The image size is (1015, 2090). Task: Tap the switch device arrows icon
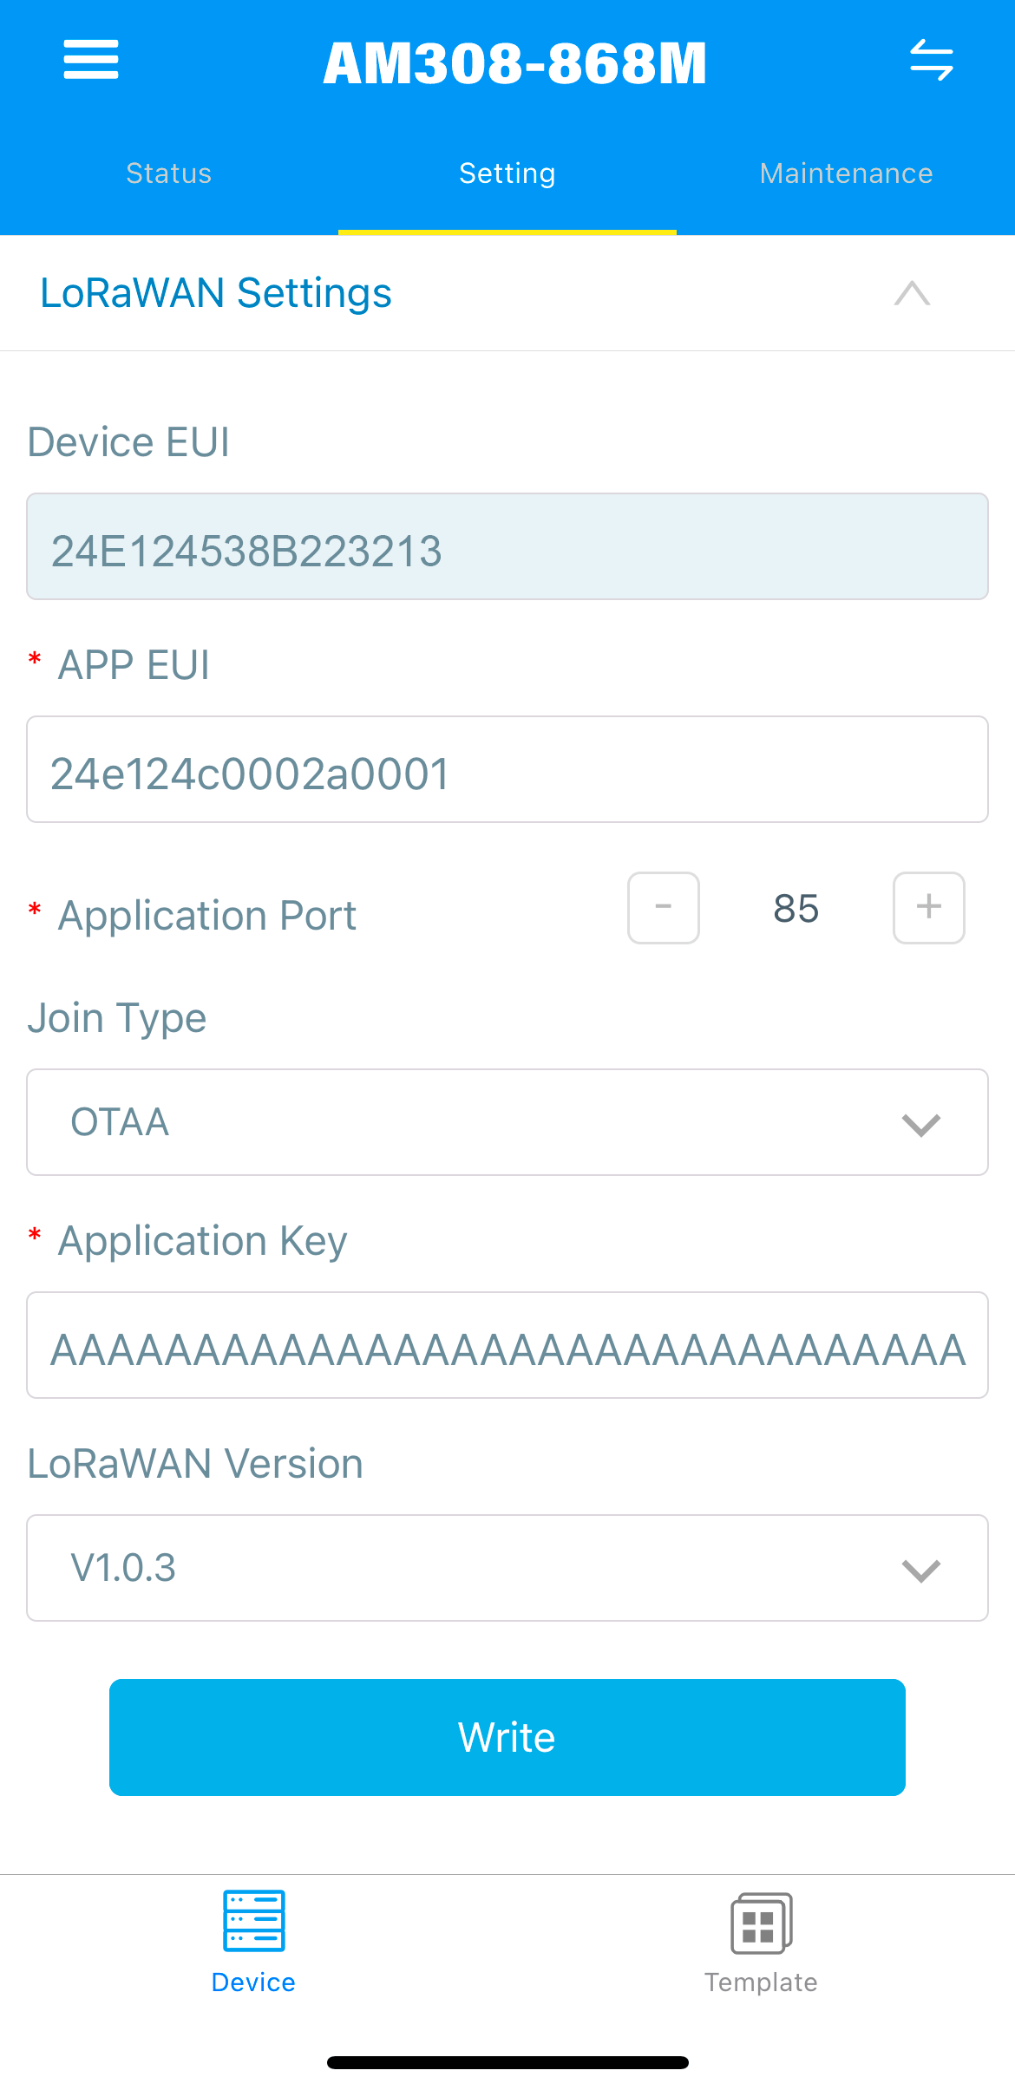coord(931,60)
